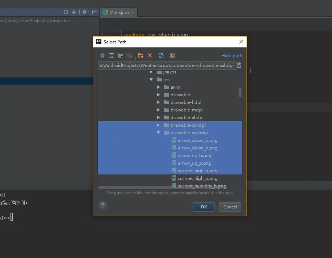Click the module directory toolbar icon
The height and width of the screenshot is (258, 332).
pyautogui.click(x=130, y=56)
